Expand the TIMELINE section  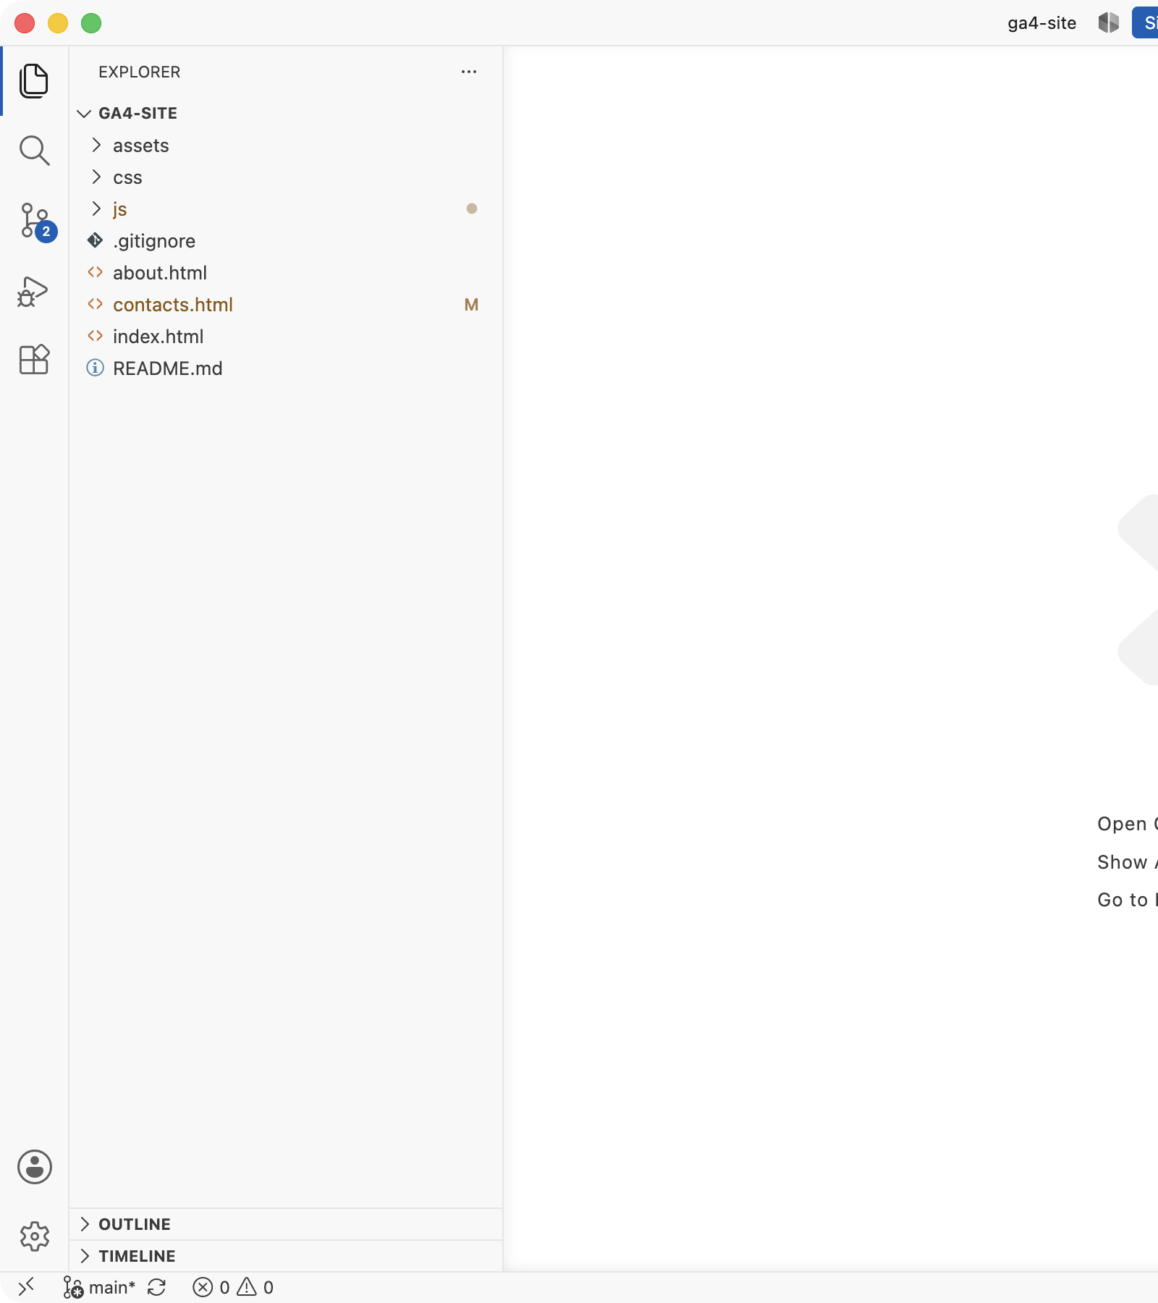click(x=286, y=1256)
